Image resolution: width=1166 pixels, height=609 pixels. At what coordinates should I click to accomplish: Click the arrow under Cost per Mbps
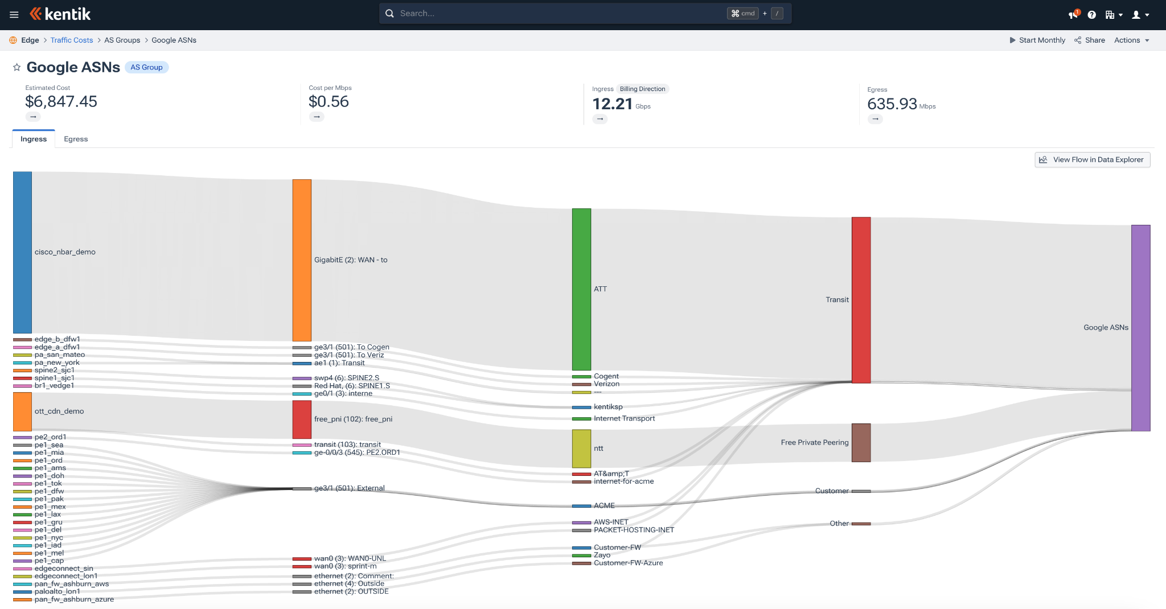tap(317, 117)
